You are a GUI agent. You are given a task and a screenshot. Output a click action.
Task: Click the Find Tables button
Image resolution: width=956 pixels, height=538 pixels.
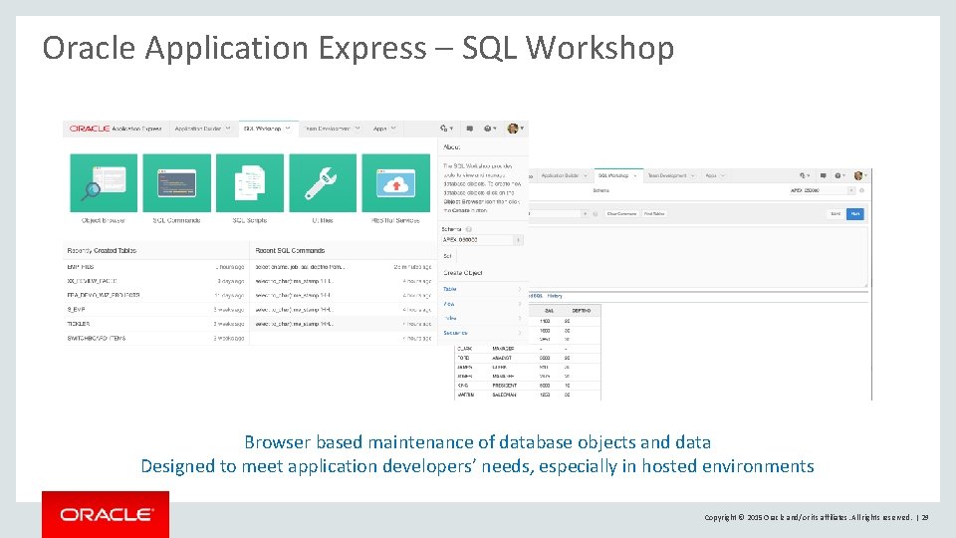654,214
